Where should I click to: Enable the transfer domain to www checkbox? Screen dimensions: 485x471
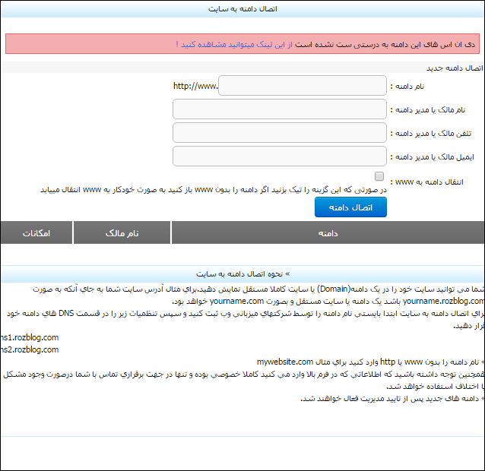point(379,176)
